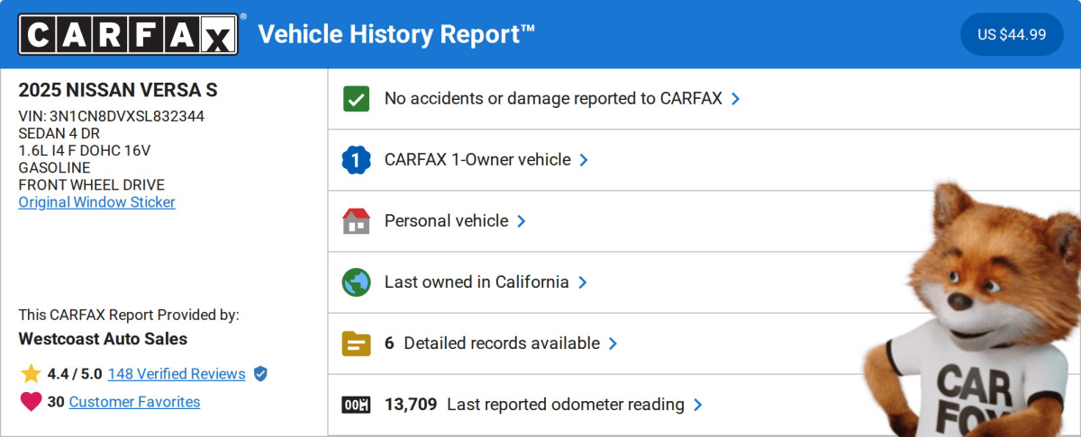
Task: Click the verified shield badge icon
Action: click(260, 374)
